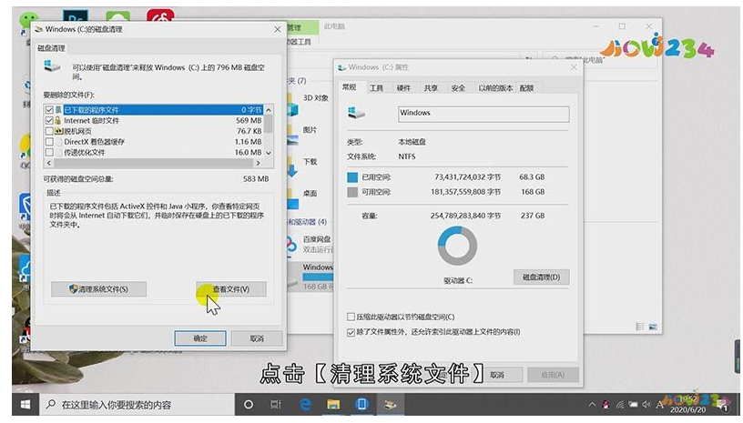Screen dimensions: 743x423
Task: Click the battery icon in system tray
Action: [633, 405]
